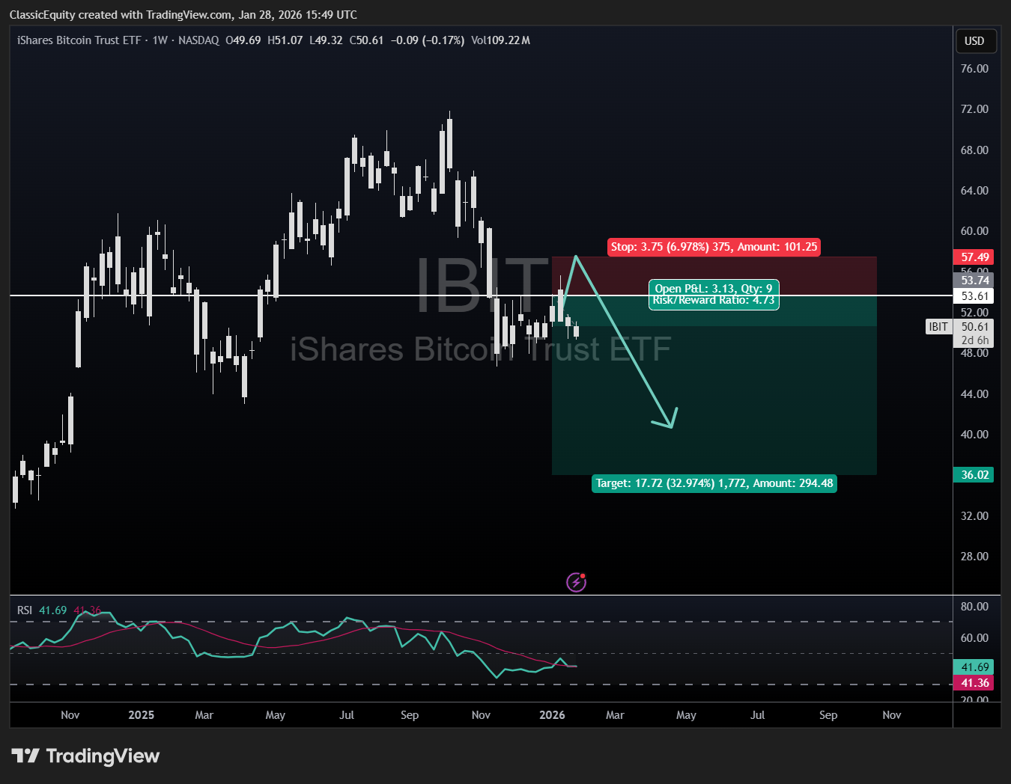This screenshot has width=1011, height=784.
Task: Click the 57.49 stop price tag
Action: coord(974,257)
